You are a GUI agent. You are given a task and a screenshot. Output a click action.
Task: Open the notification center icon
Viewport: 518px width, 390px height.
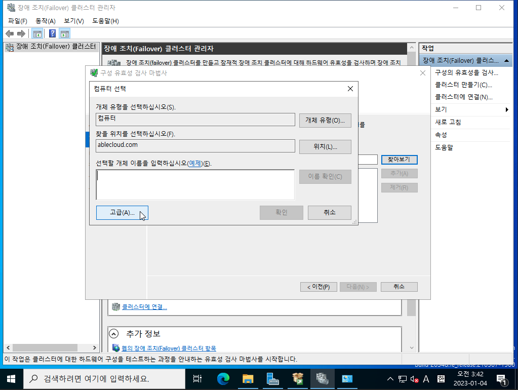501,379
